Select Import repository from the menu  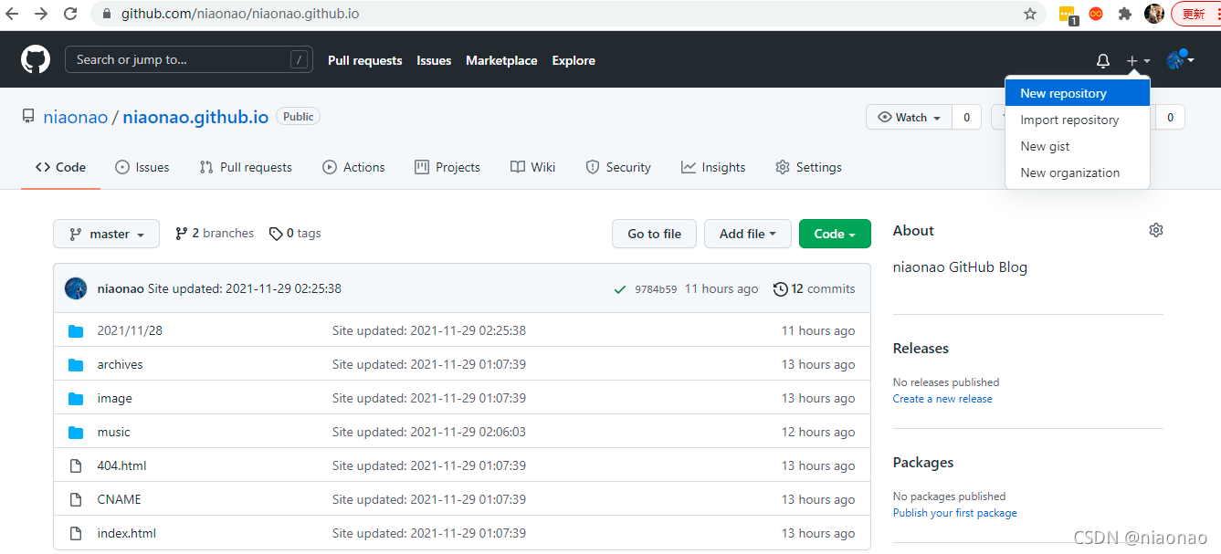coord(1078,120)
